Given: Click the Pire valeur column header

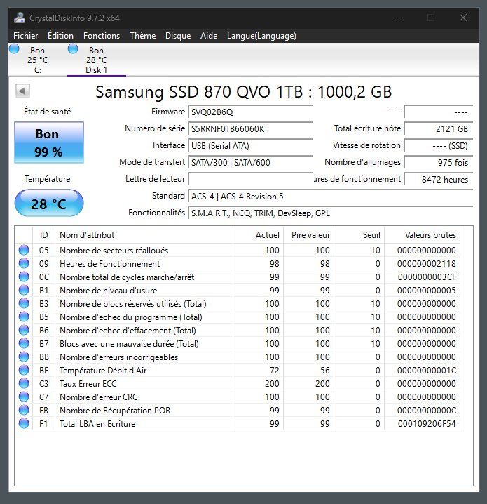Looking at the screenshot, I should pyautogui.click(x=308, y=235).
